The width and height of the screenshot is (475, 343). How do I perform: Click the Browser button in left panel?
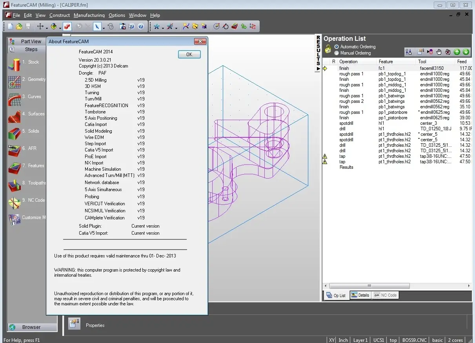pos(31,327)
